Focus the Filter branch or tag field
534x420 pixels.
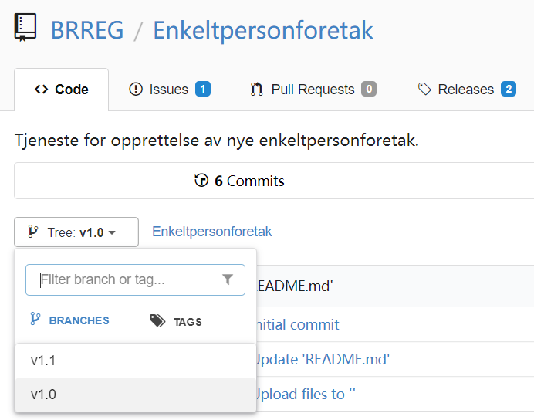point(135,279)
